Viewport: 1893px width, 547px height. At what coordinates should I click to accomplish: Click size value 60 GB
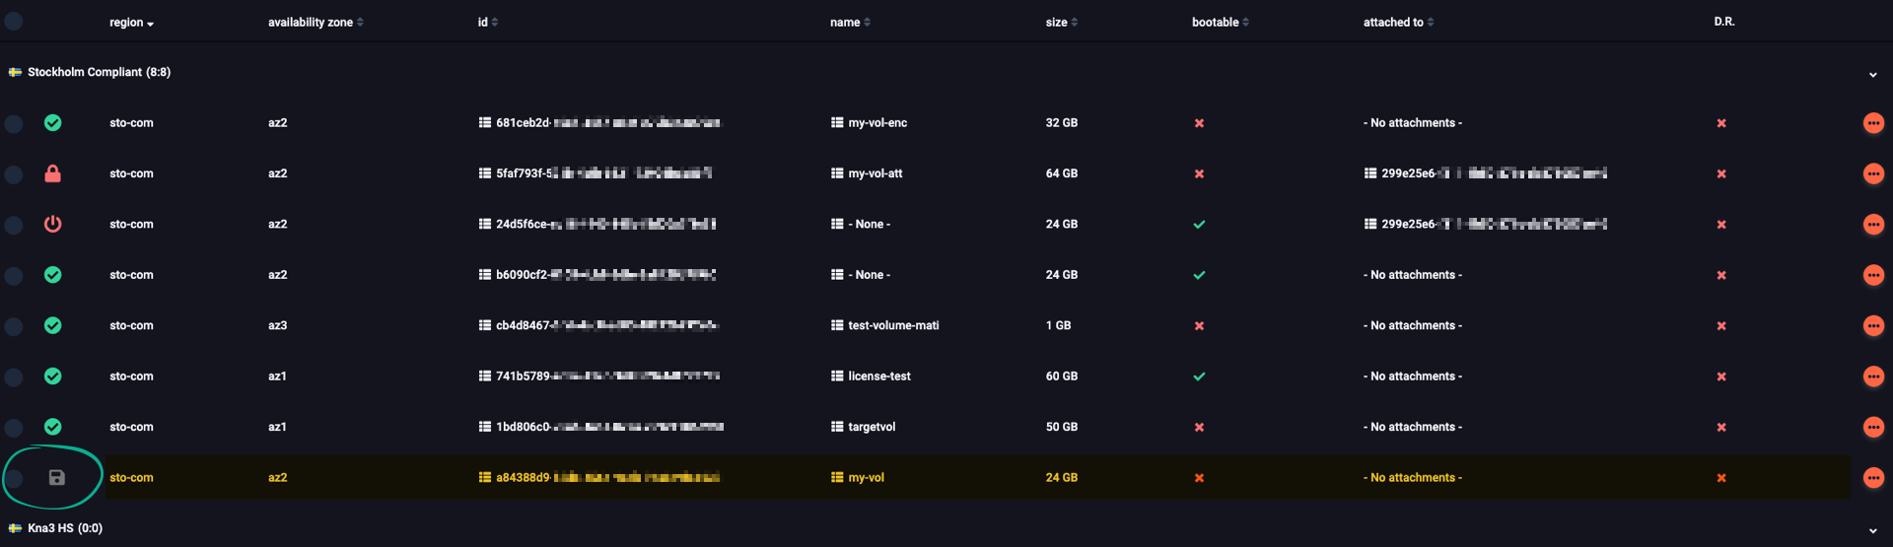(1062, 376)
